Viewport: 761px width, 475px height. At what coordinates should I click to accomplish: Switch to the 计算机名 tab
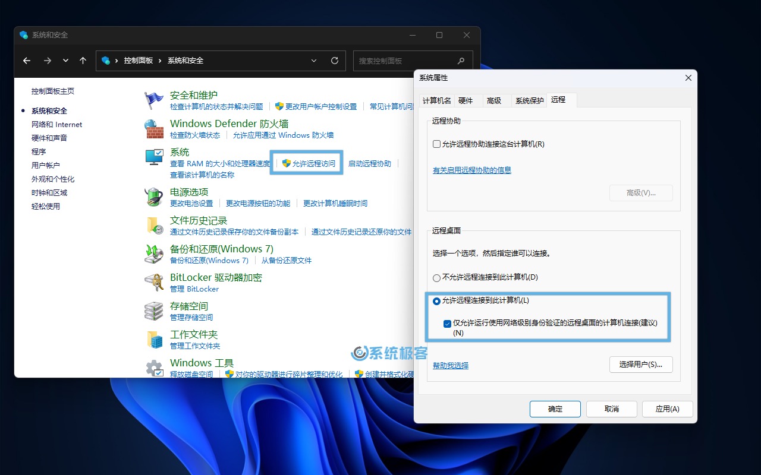point(437,100)
